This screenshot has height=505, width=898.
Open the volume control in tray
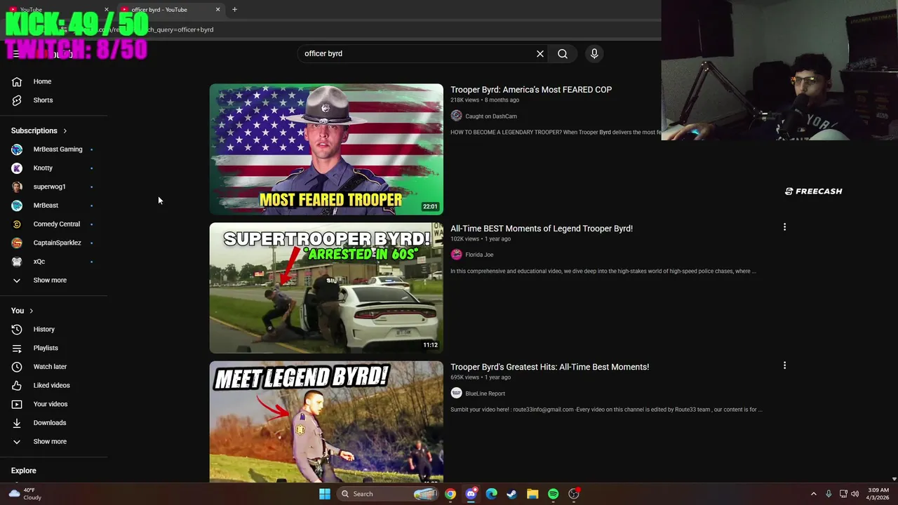tap(855, 494)
